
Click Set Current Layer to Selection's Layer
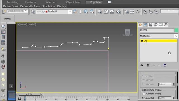[92, 12]
